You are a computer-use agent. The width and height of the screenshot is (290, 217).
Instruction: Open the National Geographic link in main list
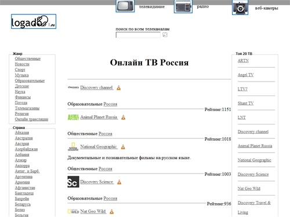99,146
